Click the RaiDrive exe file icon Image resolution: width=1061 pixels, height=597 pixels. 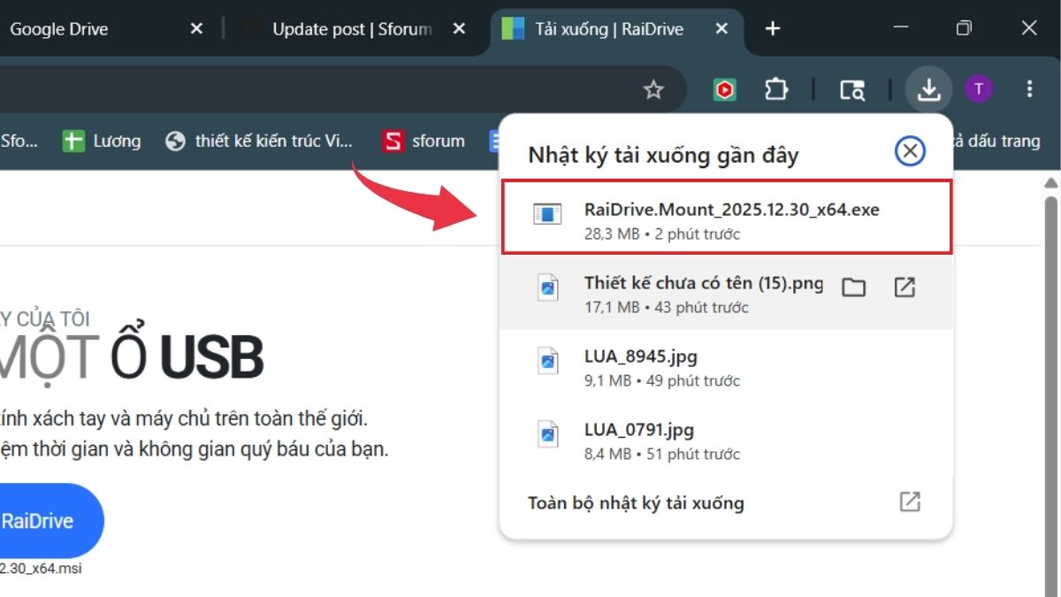point(547,213)
